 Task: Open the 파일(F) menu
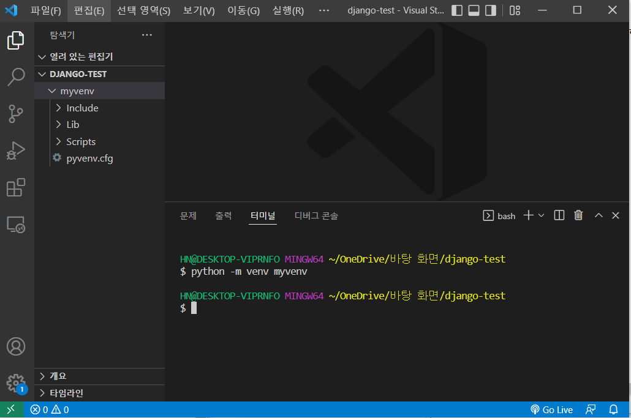click(x=46, y=10)
